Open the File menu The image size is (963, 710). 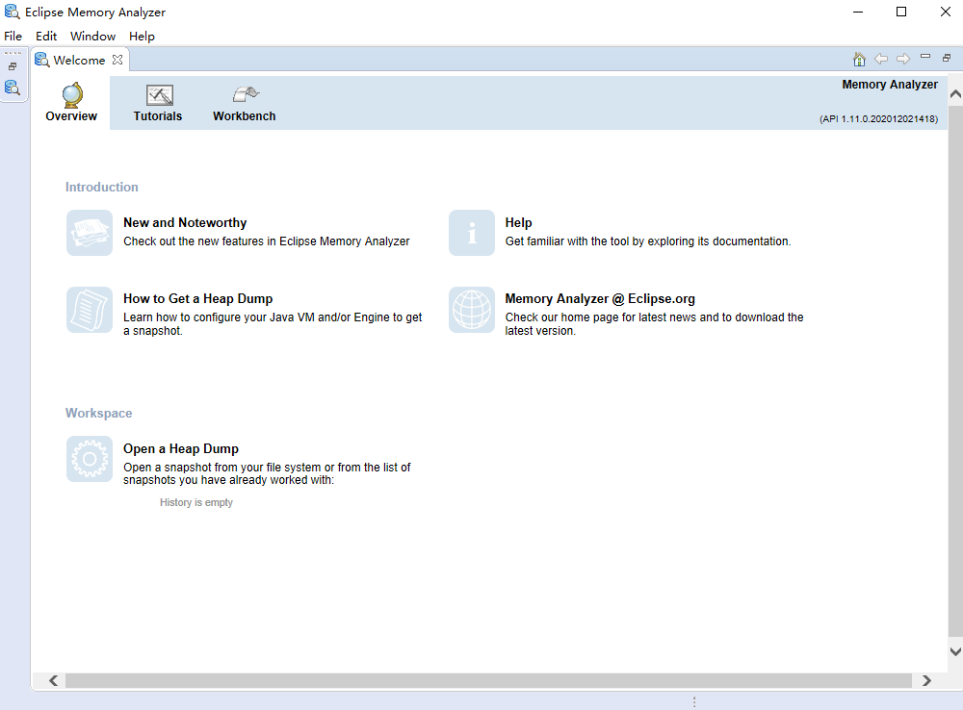coord(13,37)
